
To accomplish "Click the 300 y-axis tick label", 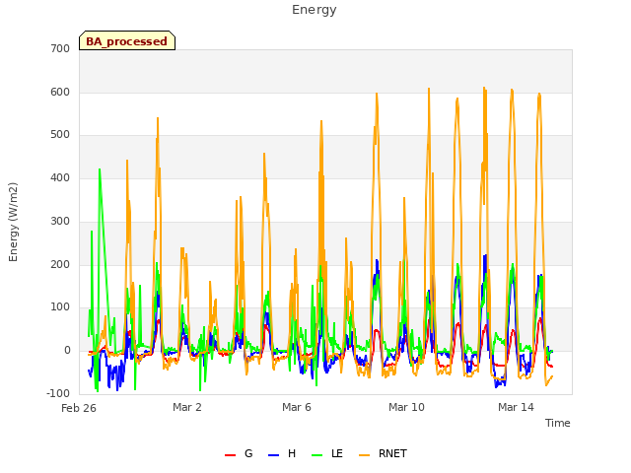I will [x=60, y=221].
